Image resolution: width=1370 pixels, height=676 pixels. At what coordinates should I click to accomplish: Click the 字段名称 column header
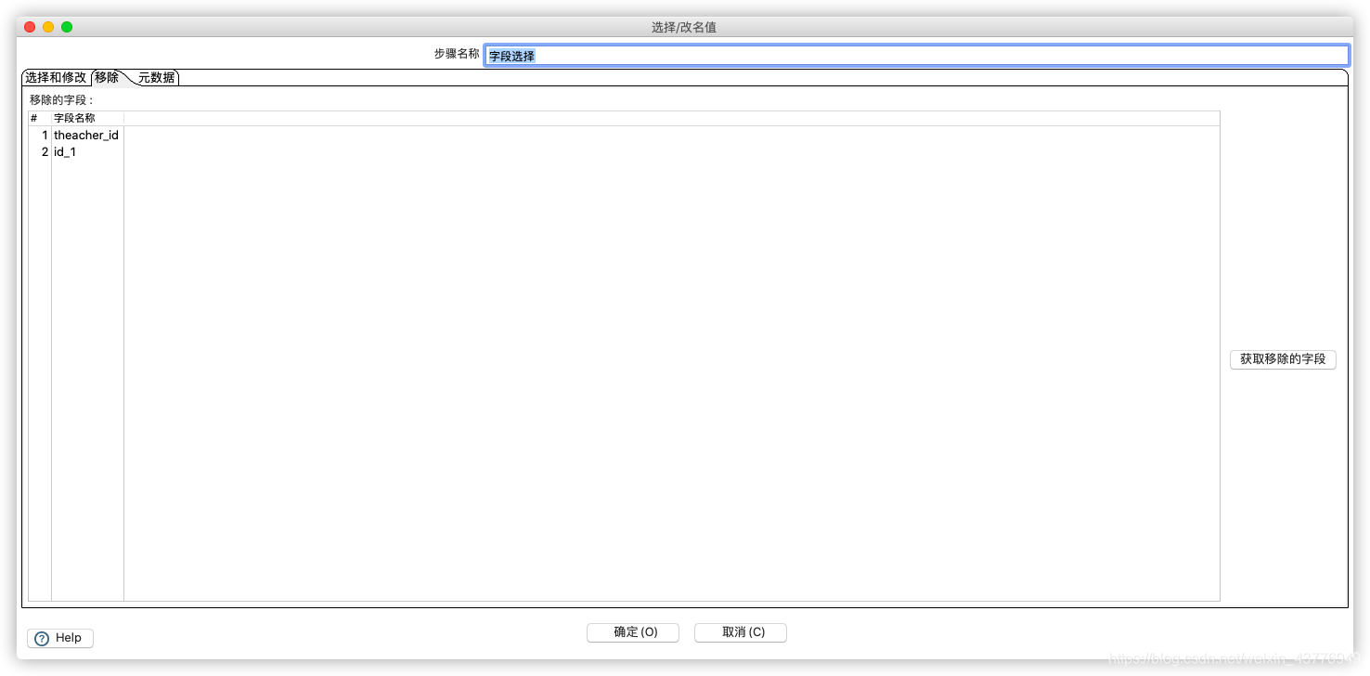87,118
